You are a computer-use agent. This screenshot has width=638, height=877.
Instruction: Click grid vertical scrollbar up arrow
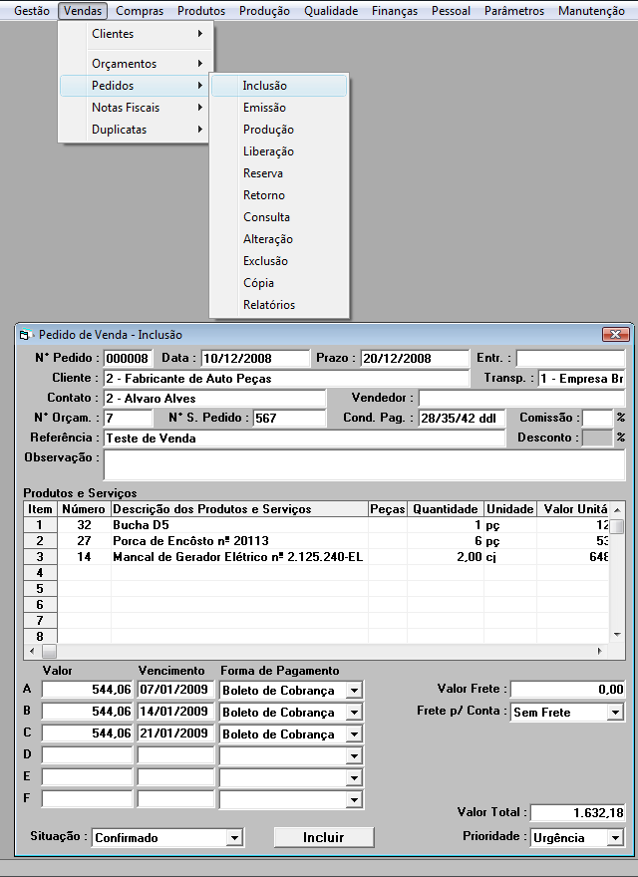tap(617, 509)
